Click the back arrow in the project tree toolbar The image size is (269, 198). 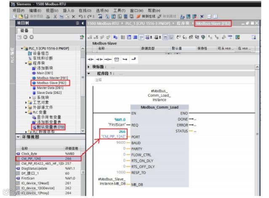tap(25, 37)
